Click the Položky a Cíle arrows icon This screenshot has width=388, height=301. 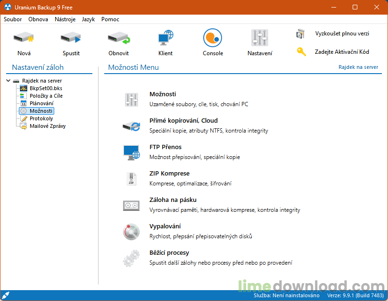click(23, 96)
